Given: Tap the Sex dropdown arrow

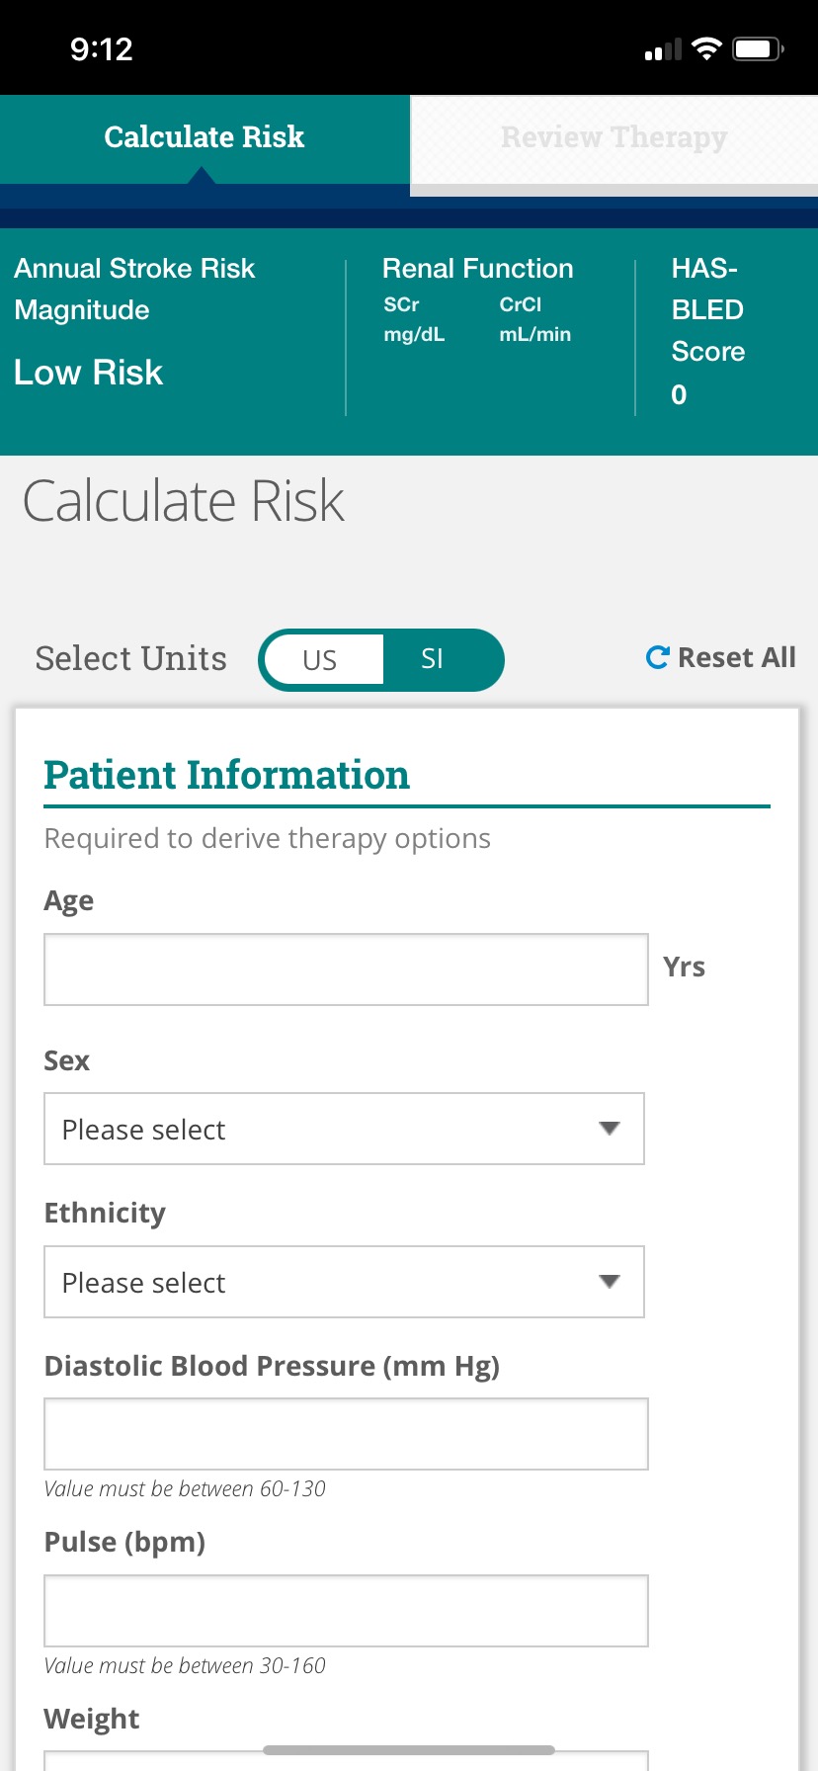Looking at the screenshot, I should coord(610,1129).
